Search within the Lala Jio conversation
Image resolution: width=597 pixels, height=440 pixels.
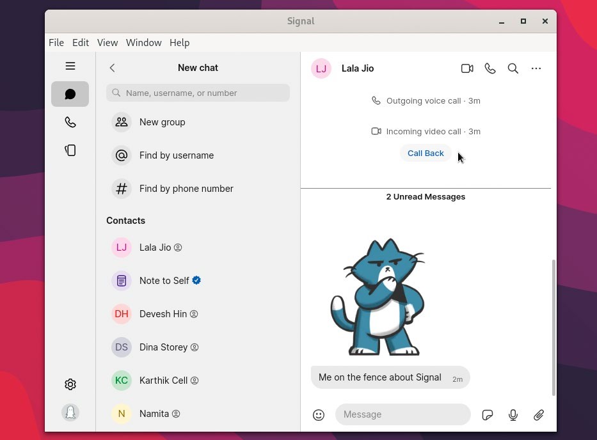(513, 68)
